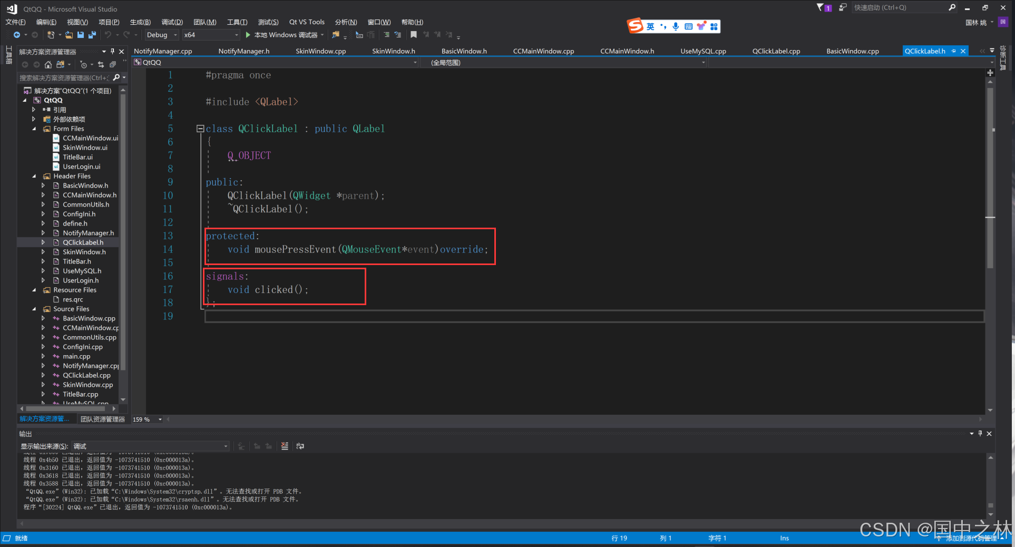Image resolution: width=1015 pixels, height=547 pixels.
Task: Toggle auto-hide pin on Output panel
Action: pos(980,433)
